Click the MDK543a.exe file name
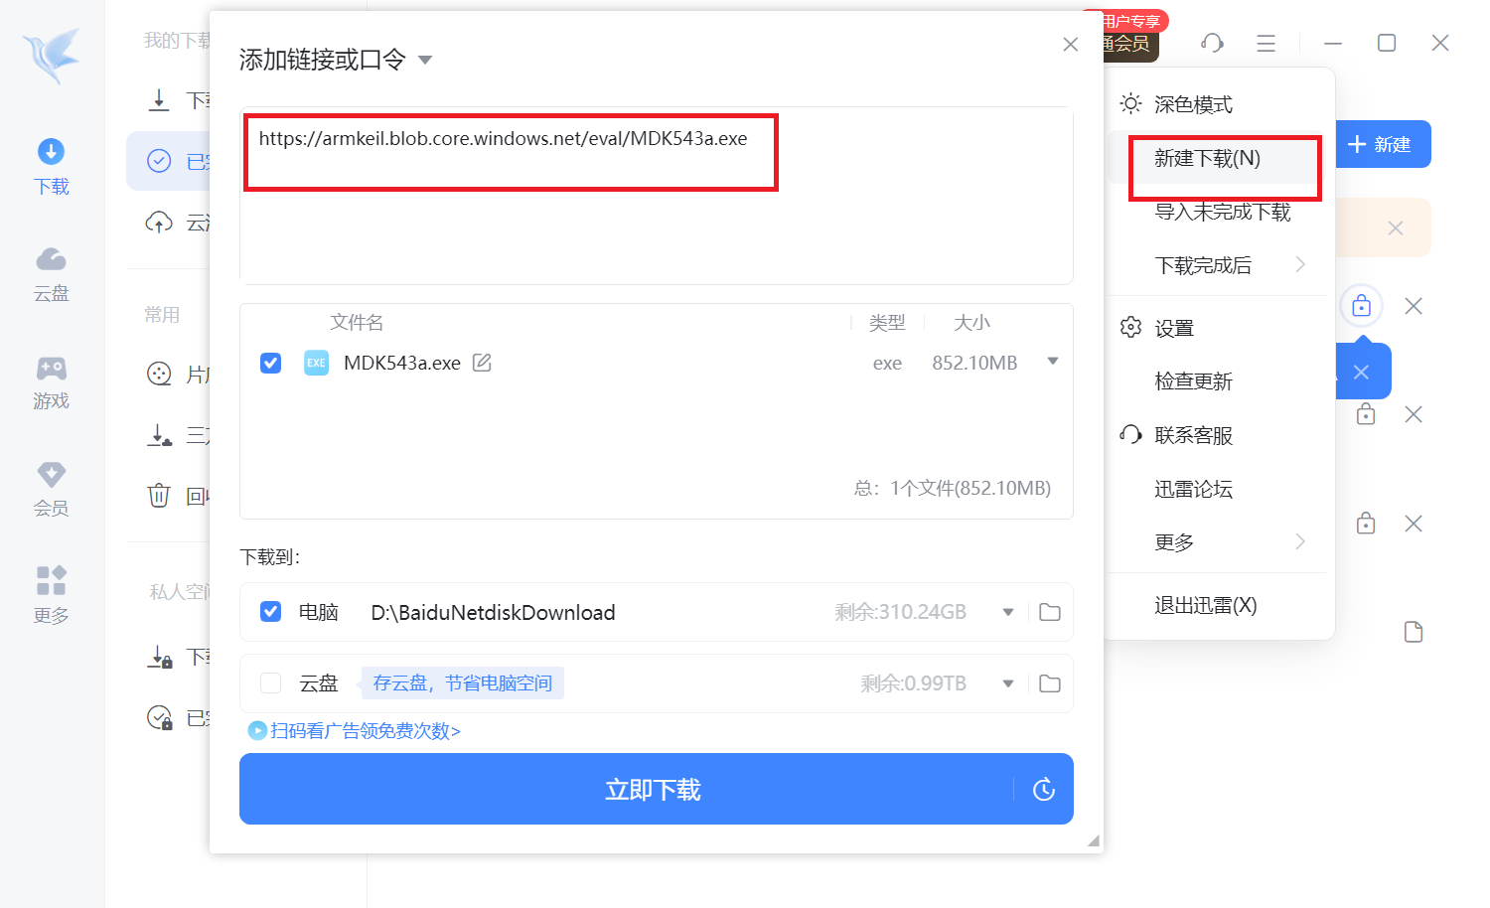 (402, 364)
